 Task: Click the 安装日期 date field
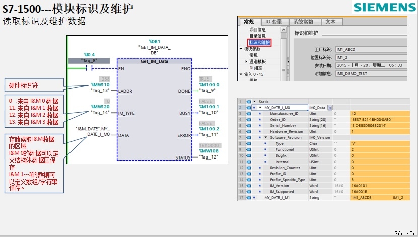[371, 65]
